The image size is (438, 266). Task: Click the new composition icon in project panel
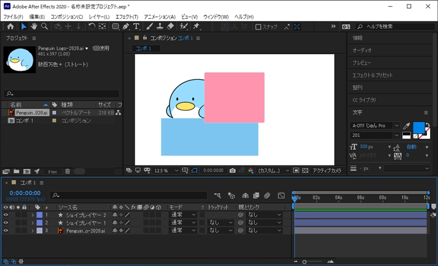click(27, 171)
